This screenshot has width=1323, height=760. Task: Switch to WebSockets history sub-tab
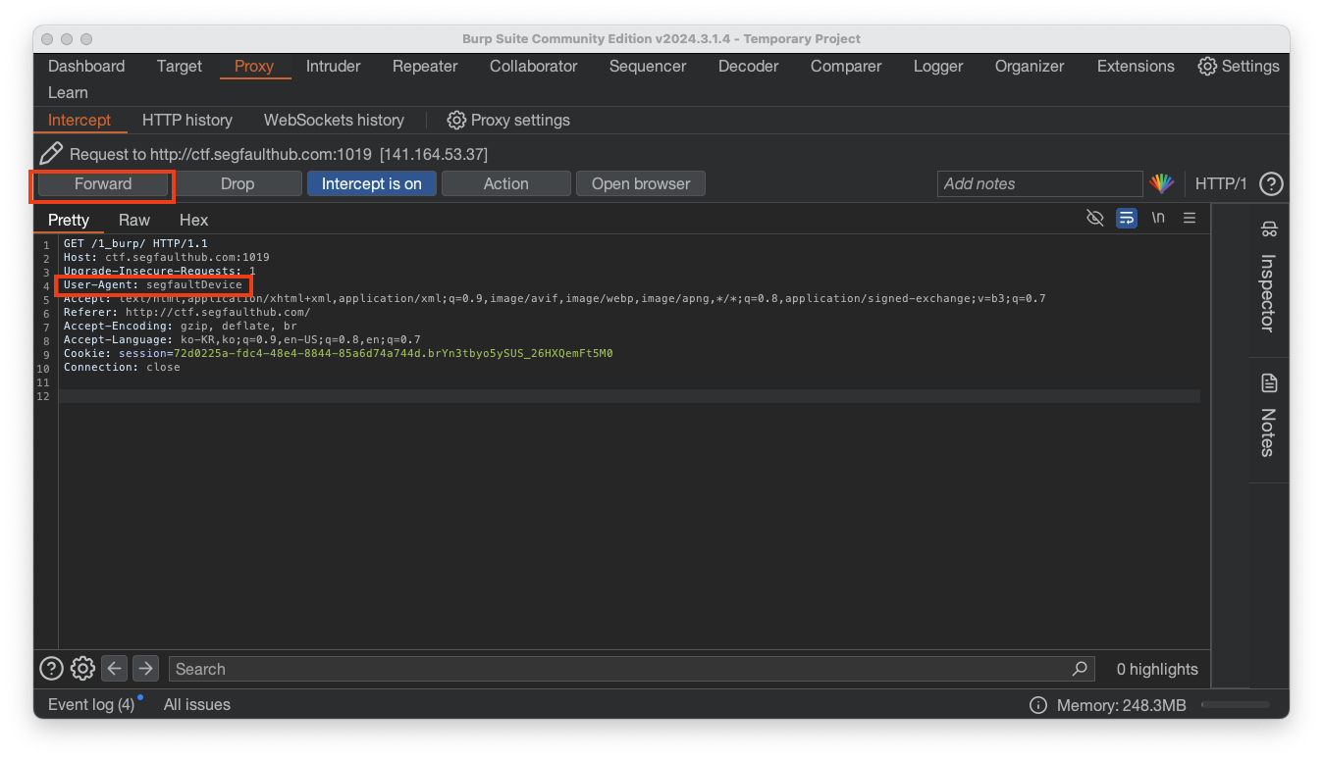[x=334, y=120]
